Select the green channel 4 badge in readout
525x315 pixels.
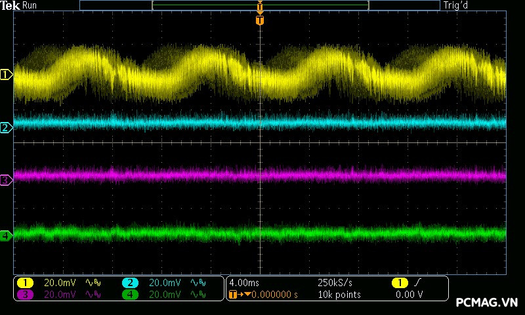tap(131, 295)
